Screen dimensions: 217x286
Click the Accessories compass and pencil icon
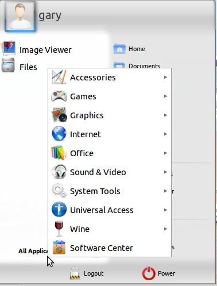59,77
